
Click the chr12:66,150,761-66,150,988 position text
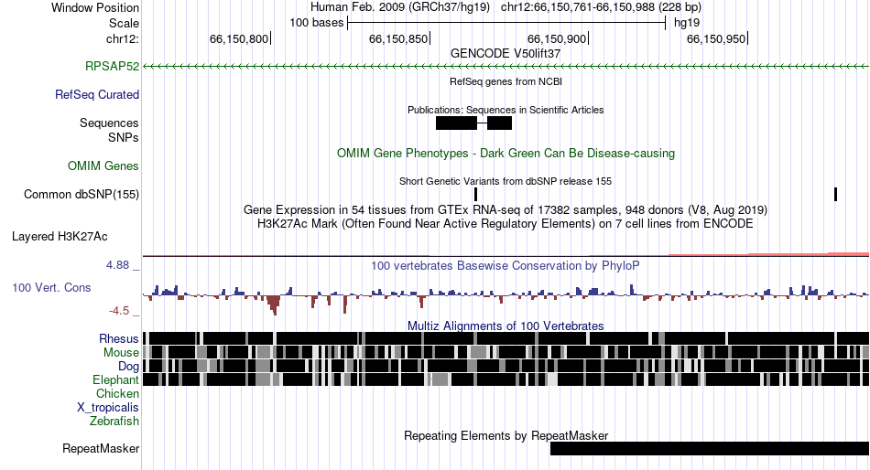click(601, 7)
